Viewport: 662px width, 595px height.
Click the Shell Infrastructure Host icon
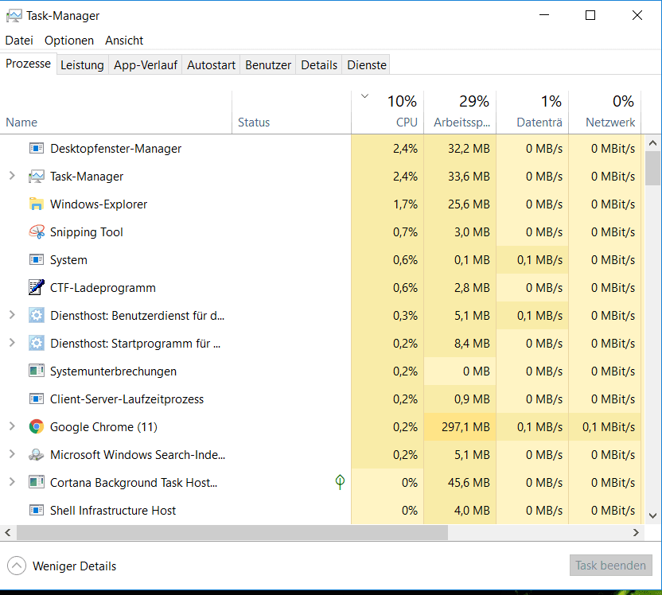pos(37,510)
